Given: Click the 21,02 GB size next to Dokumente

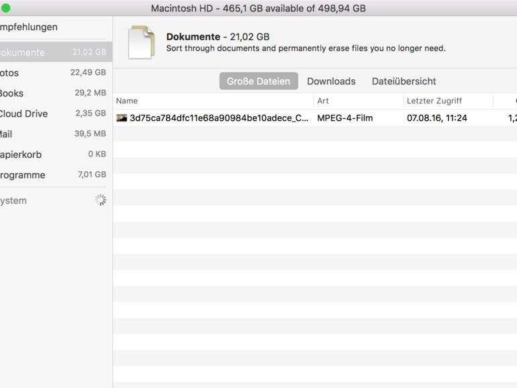Looking at the screenshot, I should pos(89,52).
